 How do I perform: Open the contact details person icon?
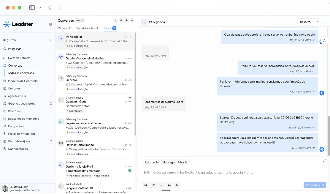(325, 40)
